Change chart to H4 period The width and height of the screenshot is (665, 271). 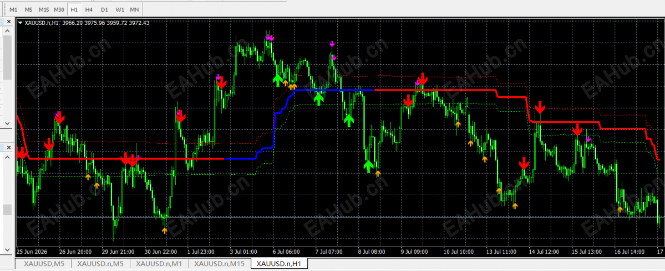click(x=89, y=9)
